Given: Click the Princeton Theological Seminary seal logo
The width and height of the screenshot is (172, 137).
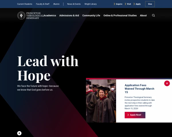Looking at the screenshot, I should click(x=21, y=15).
